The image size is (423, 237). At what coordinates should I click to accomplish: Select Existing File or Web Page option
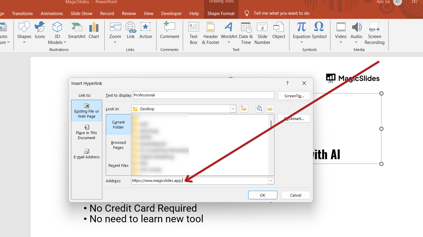[87, 110]
